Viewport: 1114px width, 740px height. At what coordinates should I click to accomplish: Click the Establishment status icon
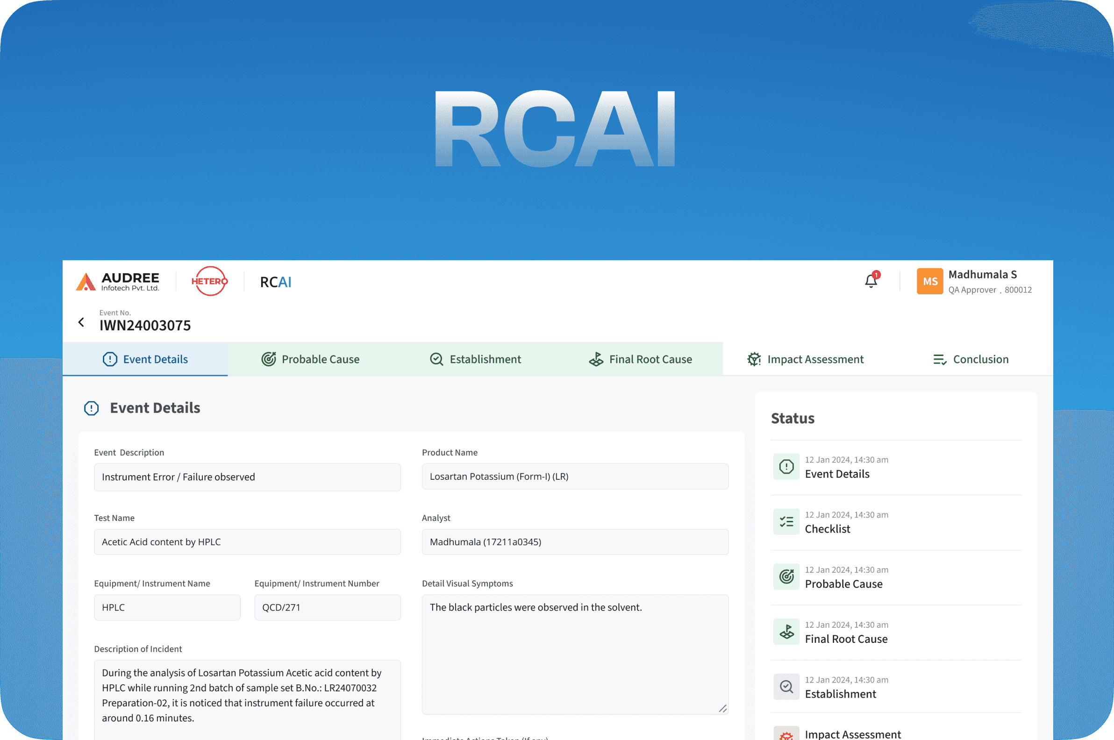786,687
